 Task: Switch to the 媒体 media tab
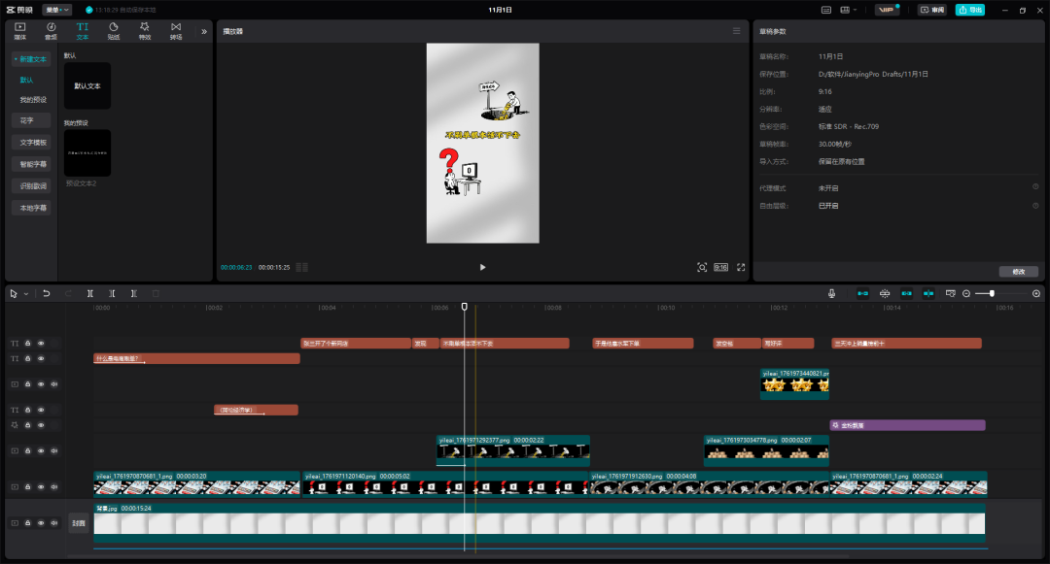(x=19, y=31)
